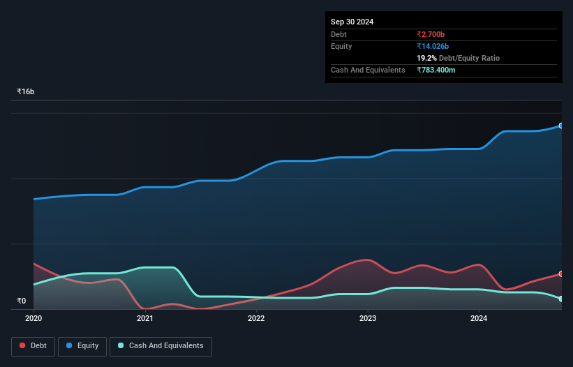
Task: Click the red Debt legend dot
Action: pos(22,345)
